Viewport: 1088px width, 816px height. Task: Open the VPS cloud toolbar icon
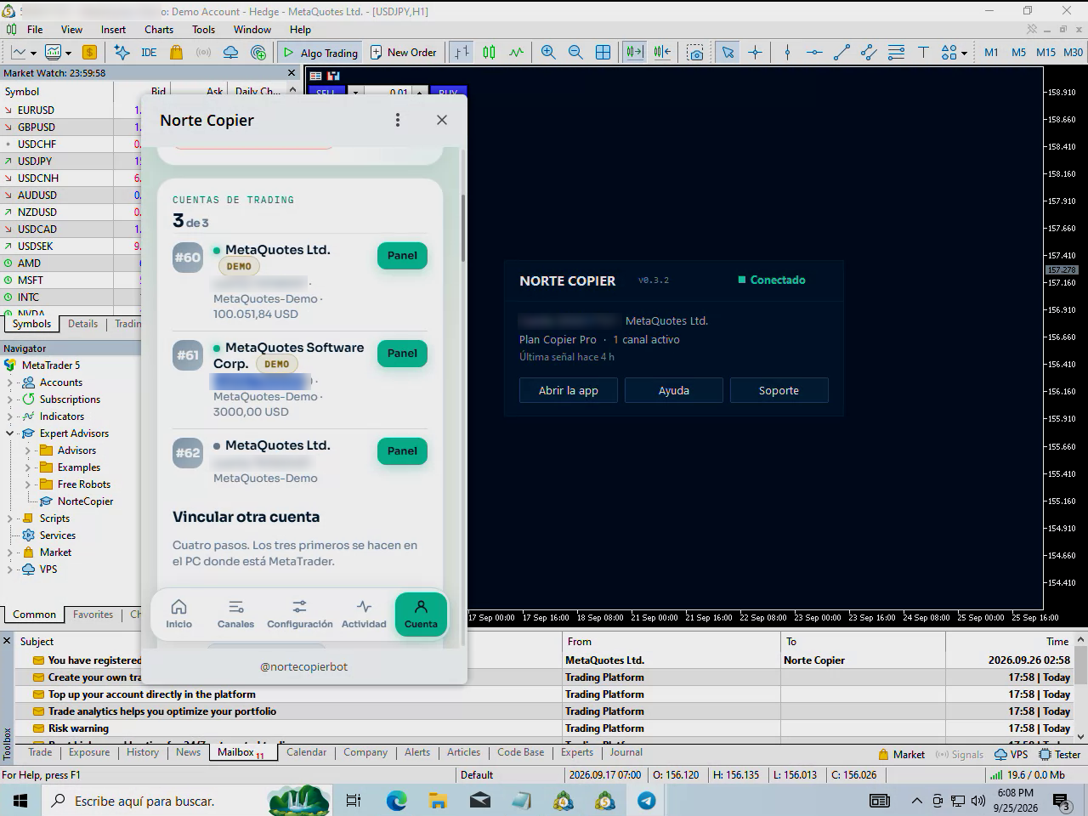[230, 52]
